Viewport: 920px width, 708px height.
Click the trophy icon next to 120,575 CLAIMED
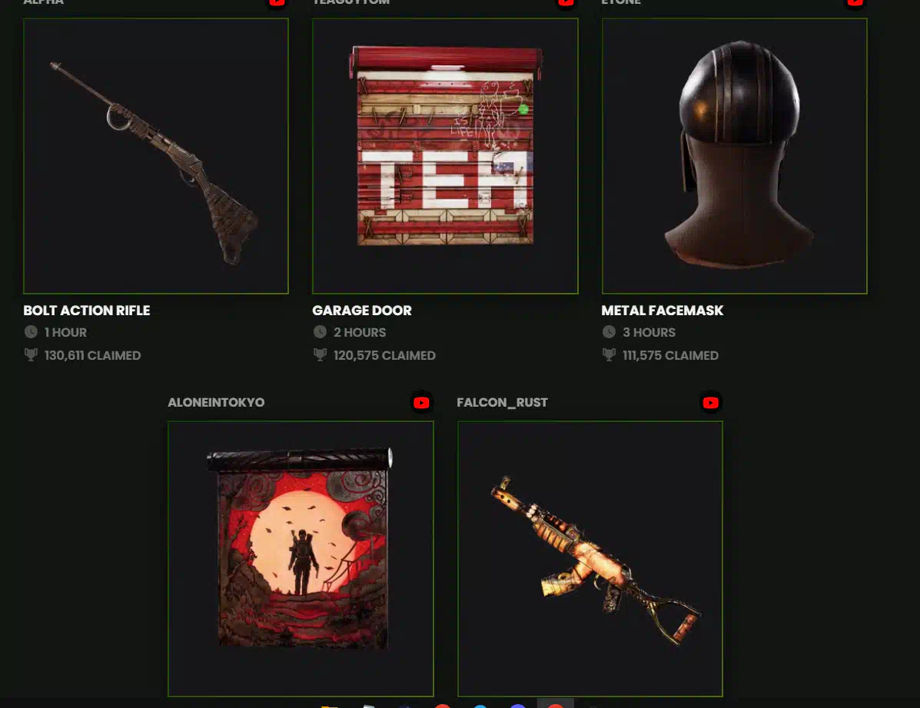pos(320,354)
